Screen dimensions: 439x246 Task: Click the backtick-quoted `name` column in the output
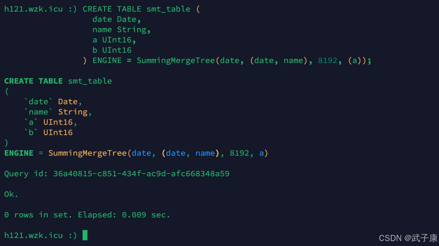click(38, 112)
